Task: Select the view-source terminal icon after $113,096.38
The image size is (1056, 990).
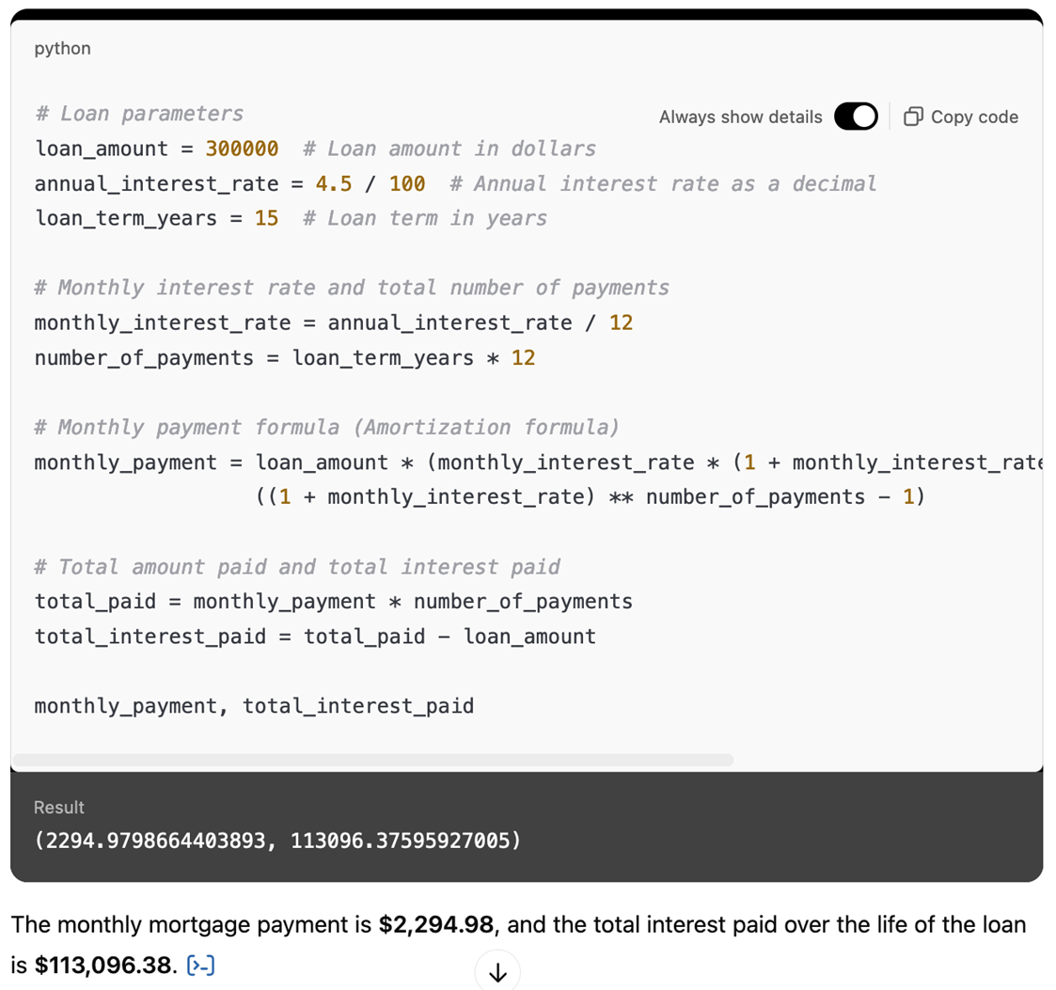Action: tap(201, 965)
